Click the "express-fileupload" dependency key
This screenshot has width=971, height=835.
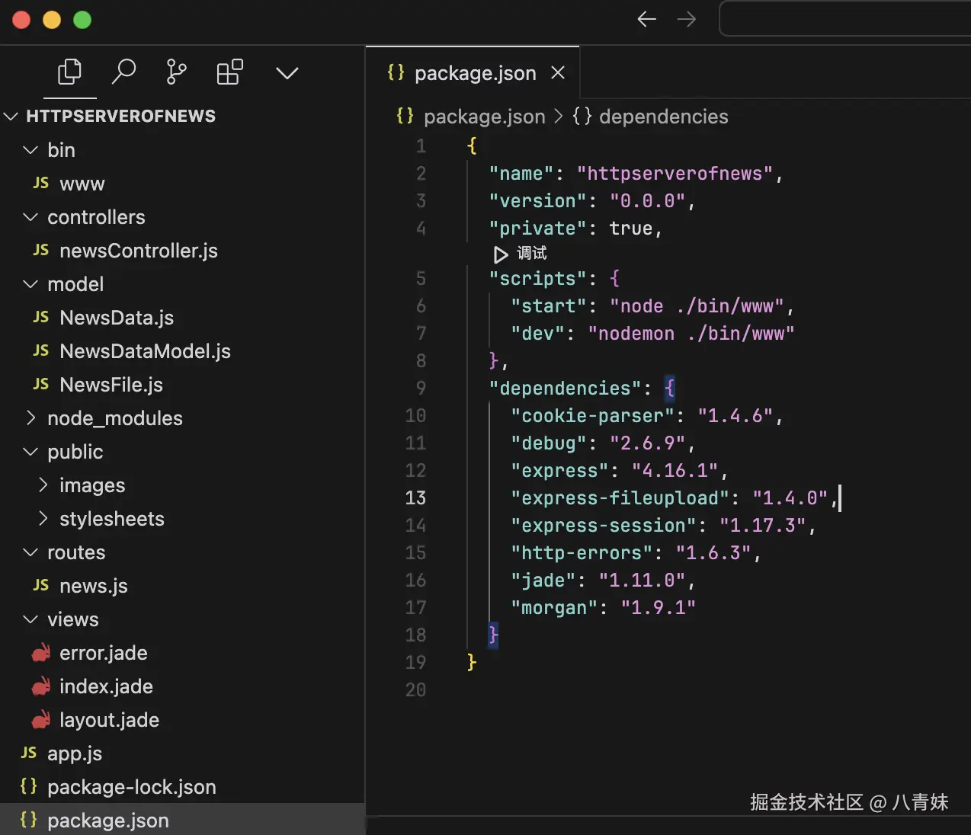(620, 498)
